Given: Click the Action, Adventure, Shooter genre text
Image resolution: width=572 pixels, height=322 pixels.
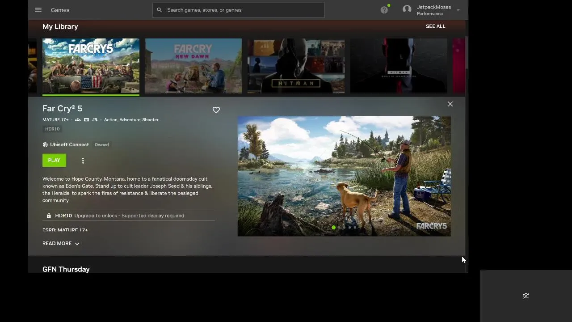Looking at the screenshot, I should tap(131, 120).
